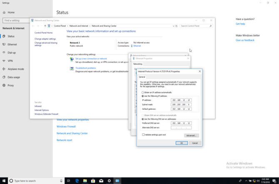Select 'Use the following IP address' radio button

click(143, 96)
